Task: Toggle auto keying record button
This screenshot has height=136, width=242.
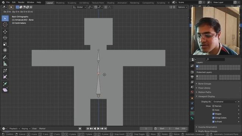Action: coord(80,128)
